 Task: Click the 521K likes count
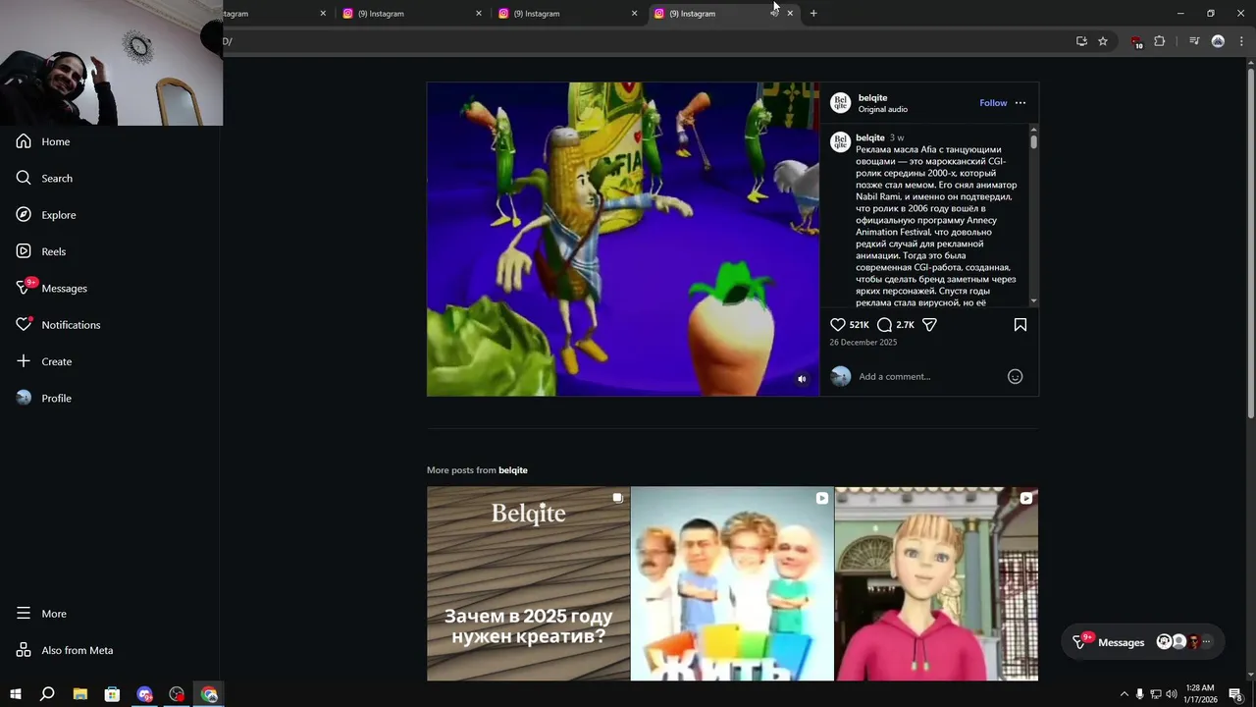pos(860,325)
